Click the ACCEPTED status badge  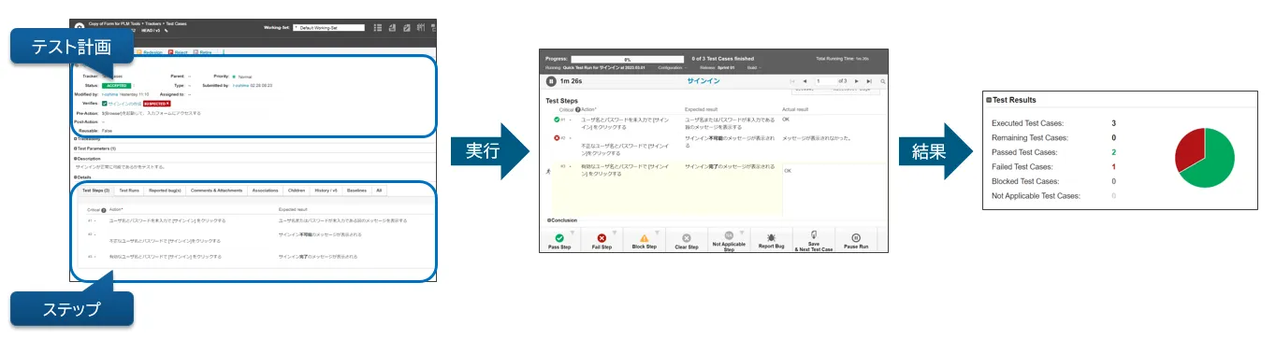(x=116, y=85)
